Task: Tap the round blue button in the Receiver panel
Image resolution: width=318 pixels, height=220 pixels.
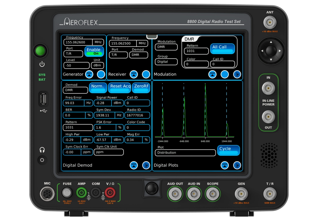Action: tap(146, 74)
